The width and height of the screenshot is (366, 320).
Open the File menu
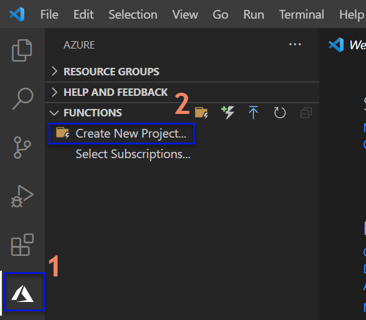click(x=49, y=14)
